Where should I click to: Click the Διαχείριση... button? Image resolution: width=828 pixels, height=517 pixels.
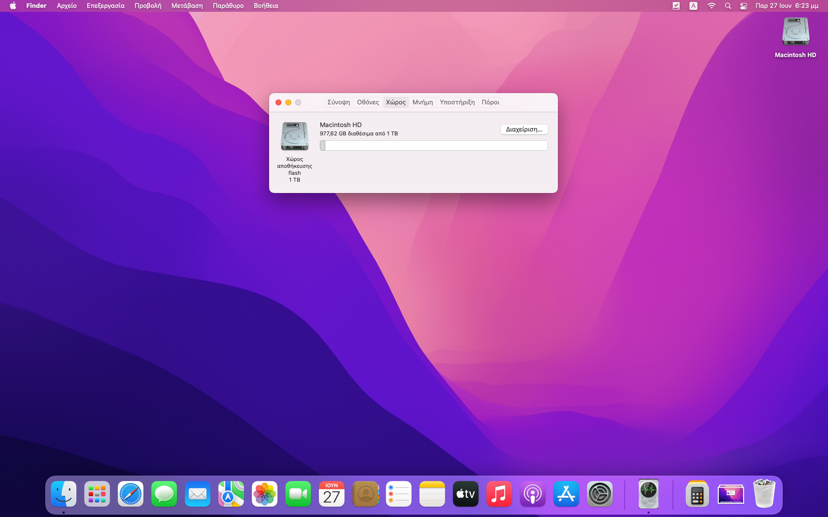pos(524,129)
